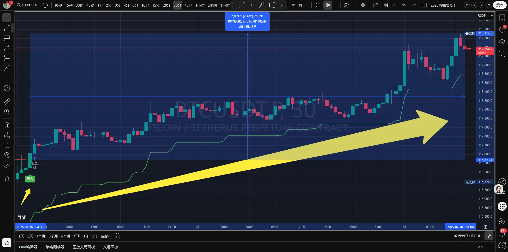Select the Text annotation tool
Image resolution: width=508 pixels, height=252 pixels.
pyautogui.click(x=7, y=78)
